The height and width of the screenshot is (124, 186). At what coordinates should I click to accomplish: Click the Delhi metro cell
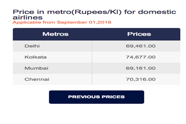(x=52, y=46)
